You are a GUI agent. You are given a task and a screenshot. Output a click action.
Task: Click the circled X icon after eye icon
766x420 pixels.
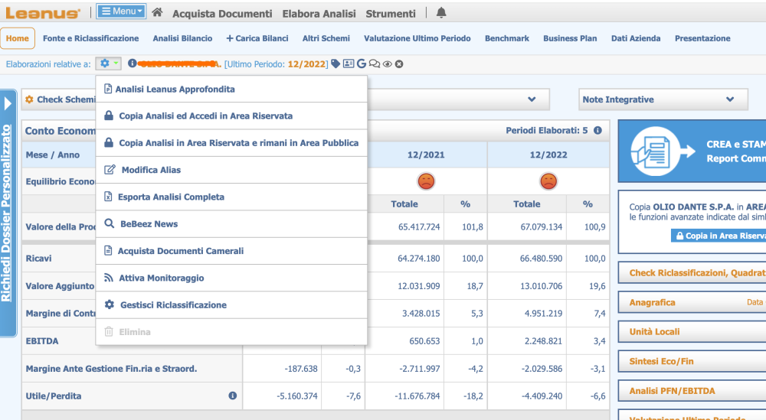click(x=399, y=63)
